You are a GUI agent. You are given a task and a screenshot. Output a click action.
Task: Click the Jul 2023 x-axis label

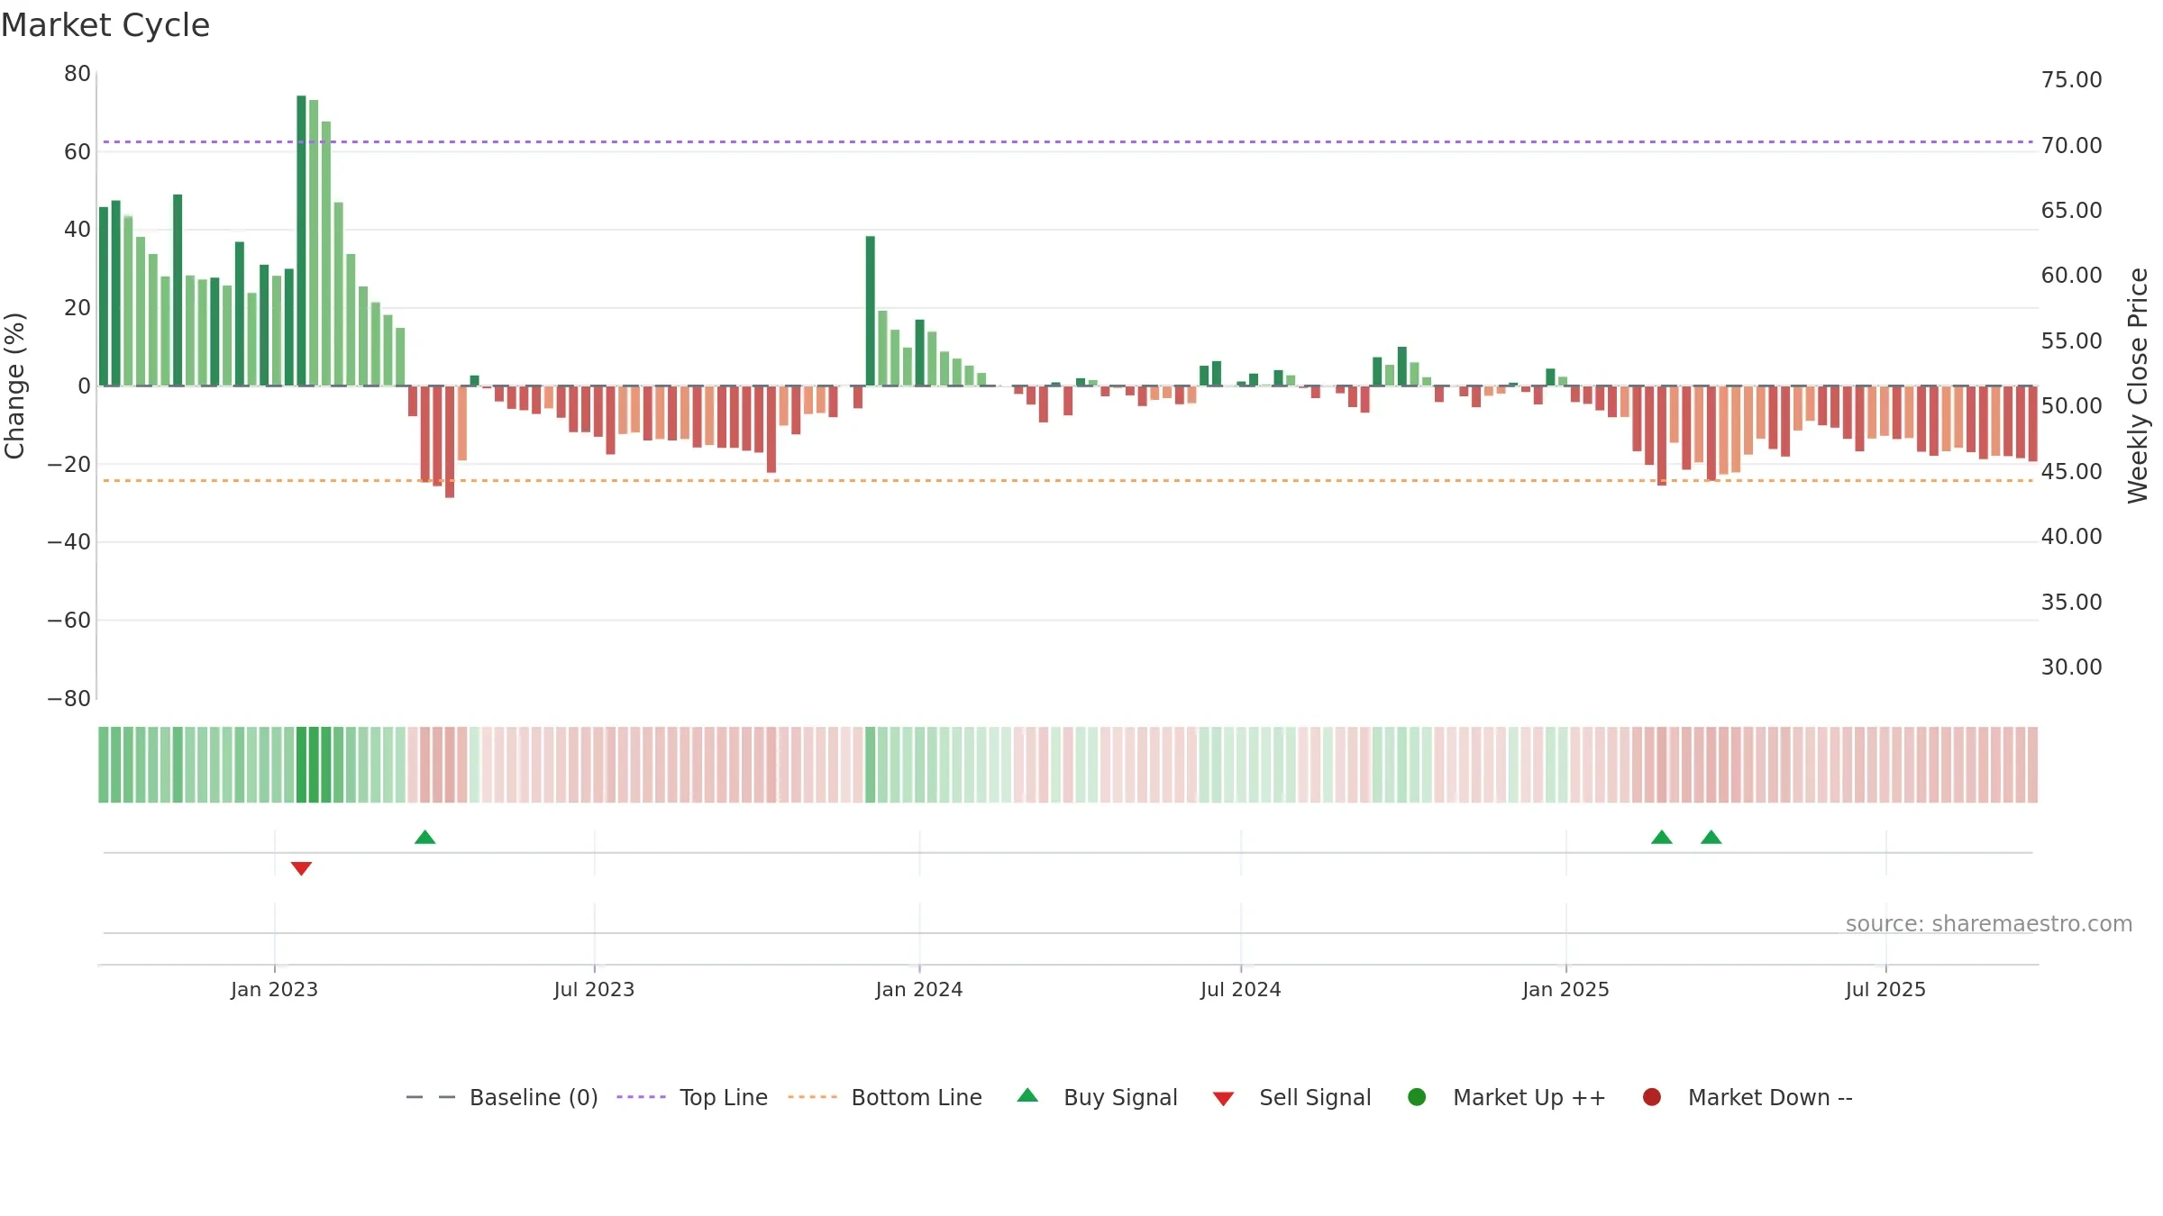coord(594,989)
